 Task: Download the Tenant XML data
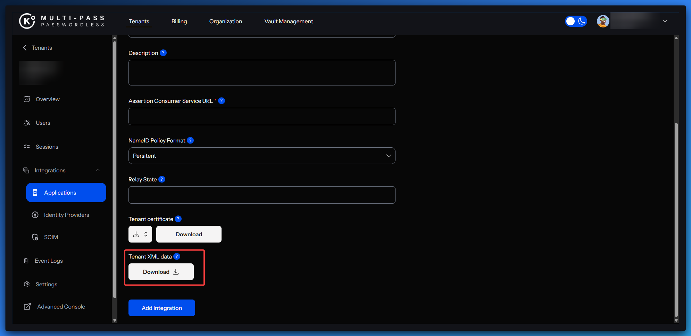click(161, 272)
